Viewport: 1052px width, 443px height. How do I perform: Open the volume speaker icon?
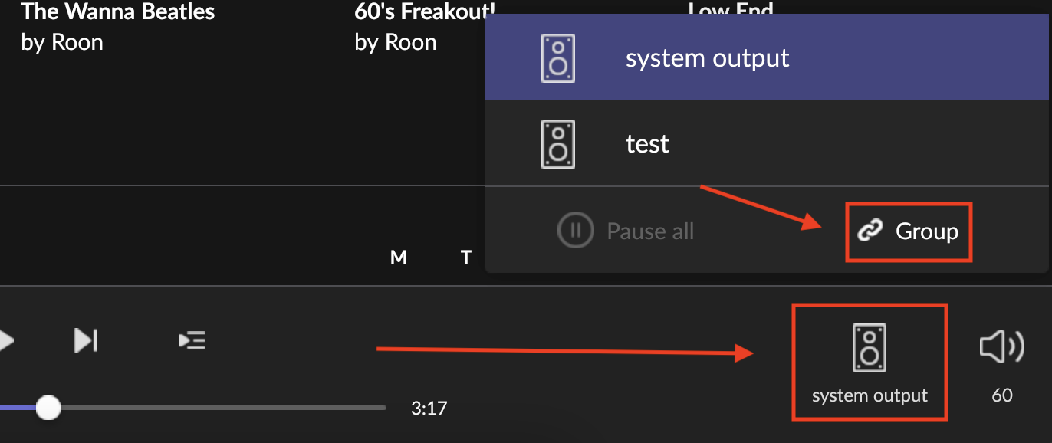tap(1001, 346)
